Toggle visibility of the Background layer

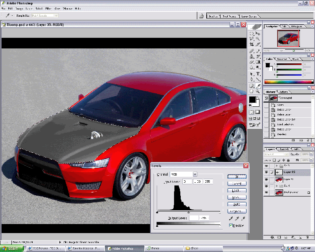(x=267, y=192)
